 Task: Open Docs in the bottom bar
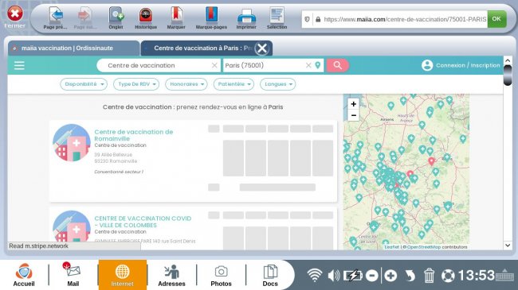(x=270, y=275)
